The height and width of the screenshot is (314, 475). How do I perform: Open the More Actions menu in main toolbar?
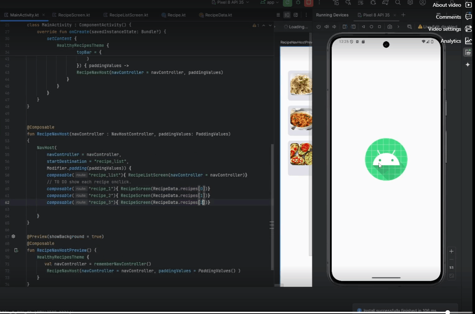tap(319, 3)
